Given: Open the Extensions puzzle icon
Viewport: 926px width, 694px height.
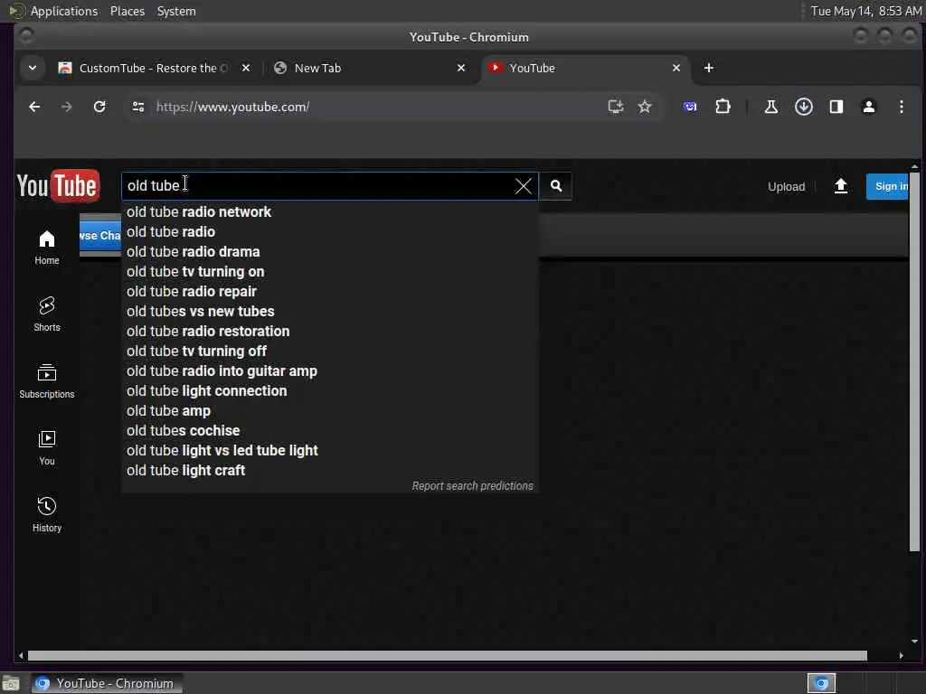Looking at the screenshot, I should [723, 107].
